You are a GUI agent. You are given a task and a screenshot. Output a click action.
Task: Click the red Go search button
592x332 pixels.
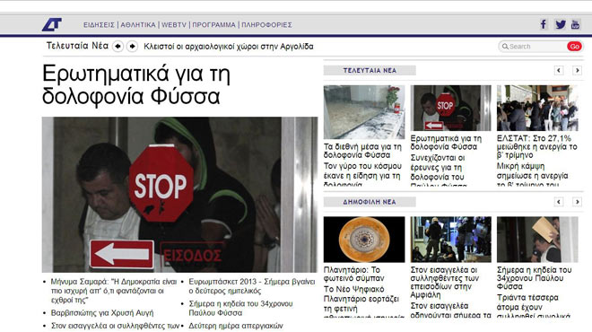click(x=574, y=47)
